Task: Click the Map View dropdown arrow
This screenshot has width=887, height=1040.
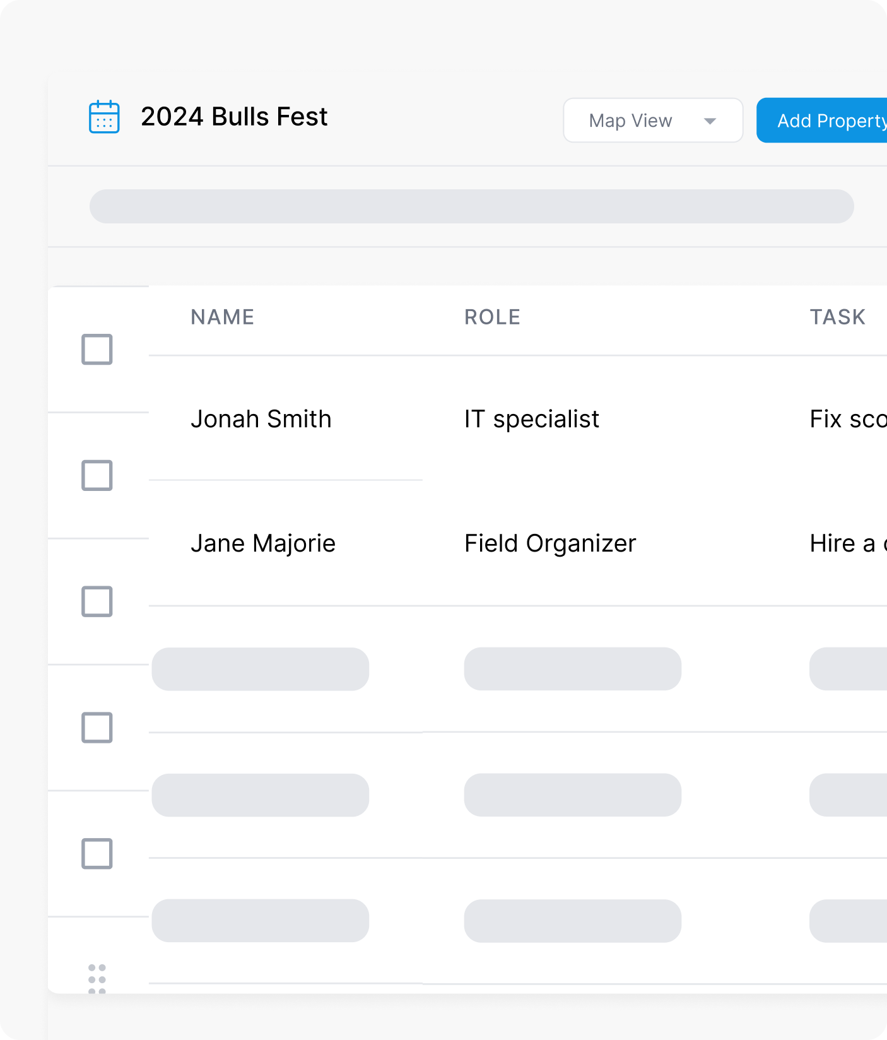Action: [x=710, y=121]
